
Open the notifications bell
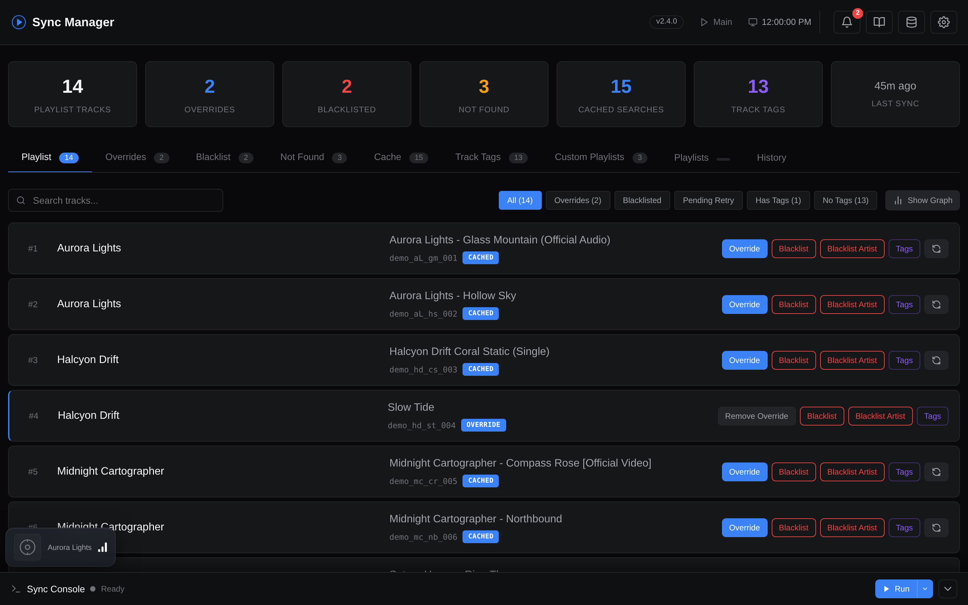847,22
